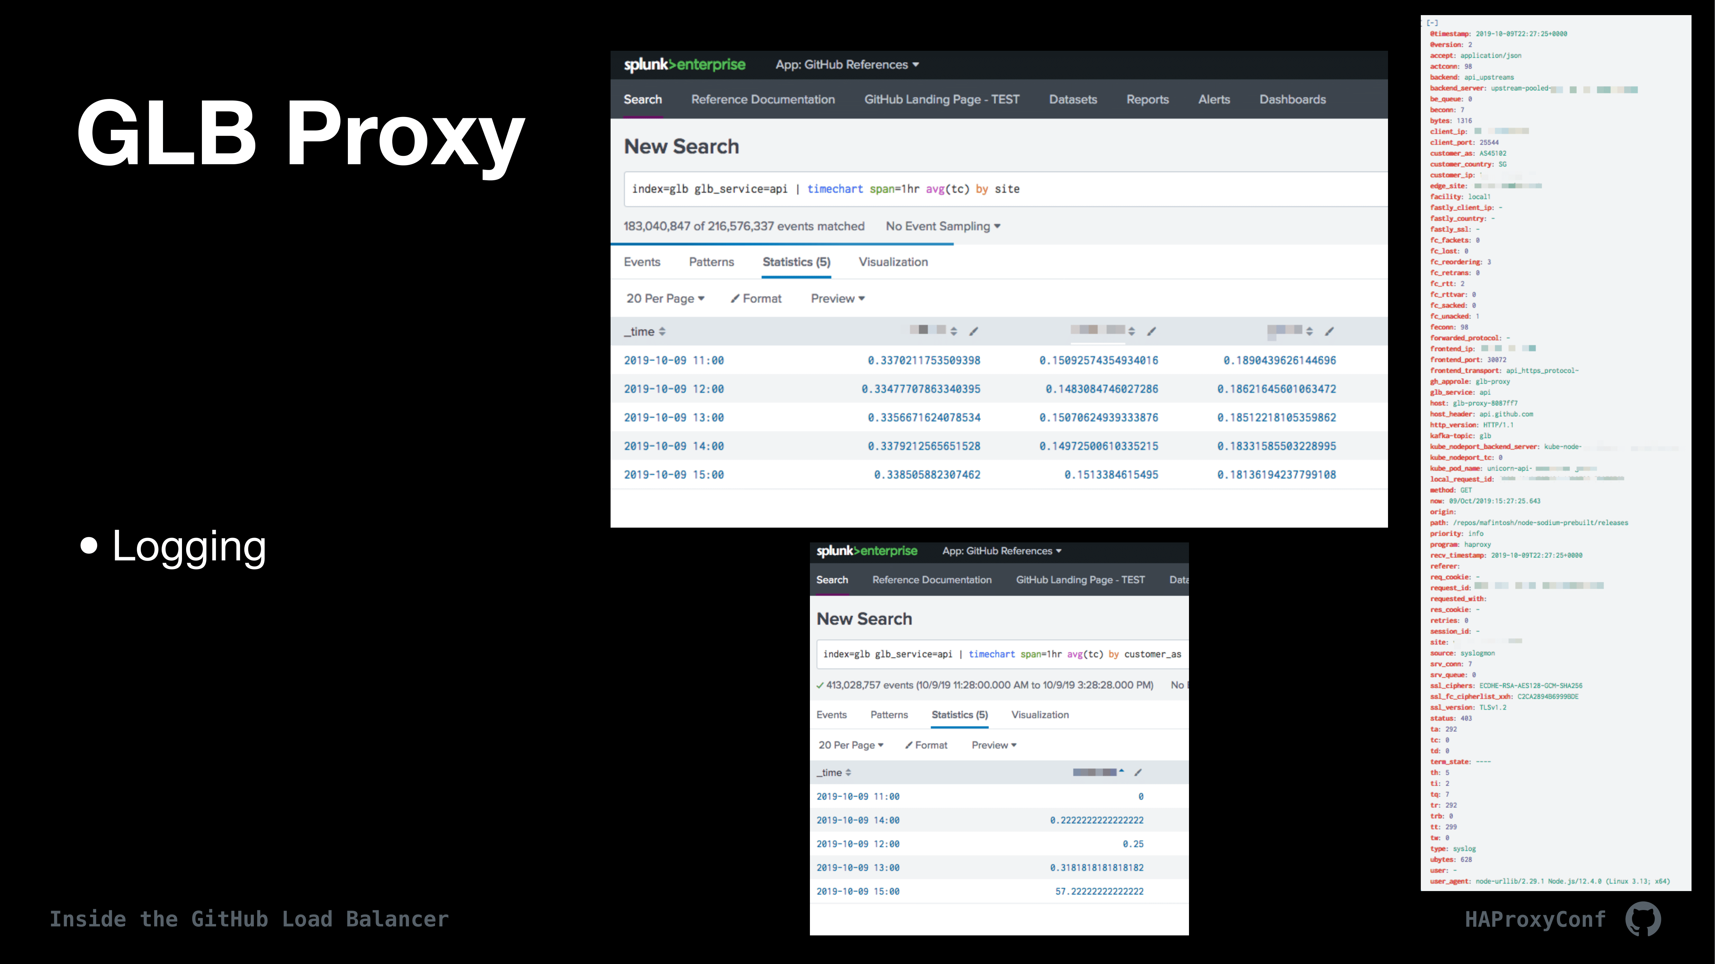The height and width of the screenshot is (964, 1715).
Task: Open GitHub Landing Page - TEST in customer_as window
Action: pos(1081,579)
